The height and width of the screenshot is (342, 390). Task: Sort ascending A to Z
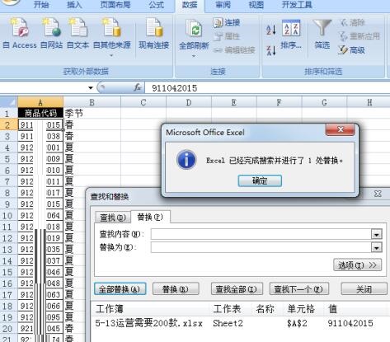tap(271, 30)
